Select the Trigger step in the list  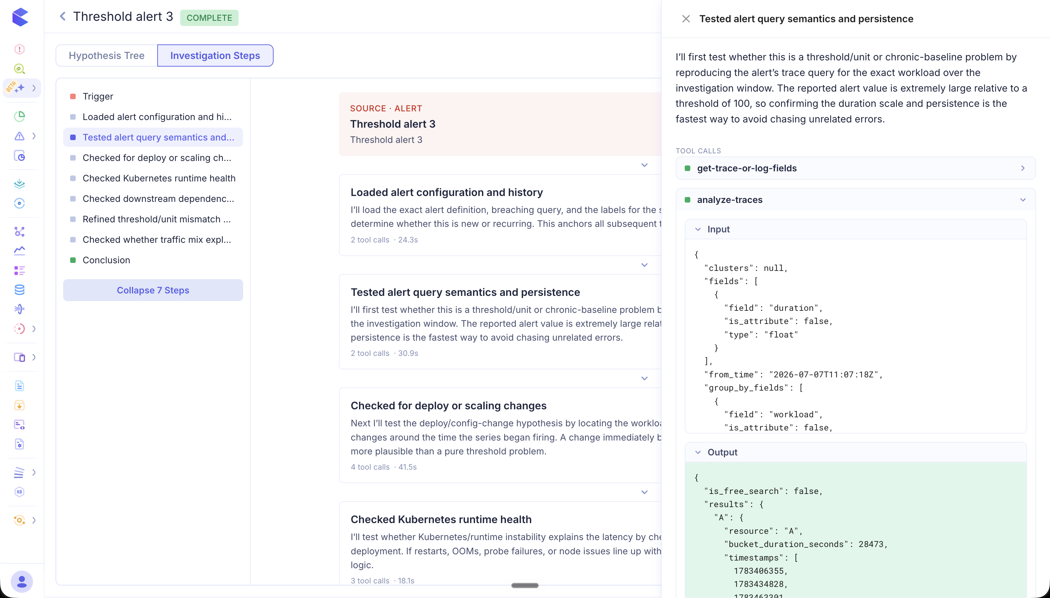tap(153, 96)
